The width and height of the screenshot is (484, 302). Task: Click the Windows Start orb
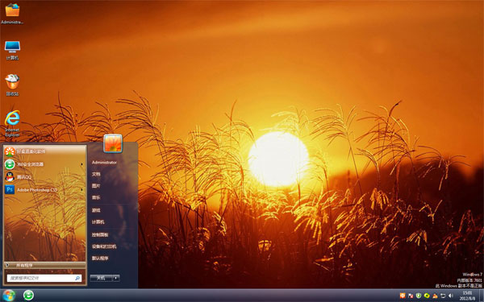(x=8, y=296)
